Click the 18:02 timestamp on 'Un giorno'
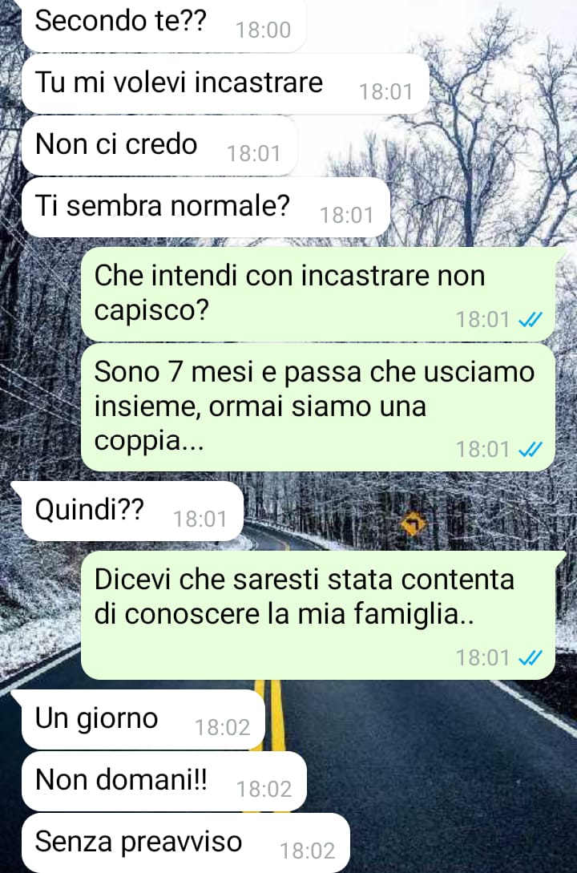Viewport: 577px width, 873px height. pyautogui.click(x=222, y=727)
